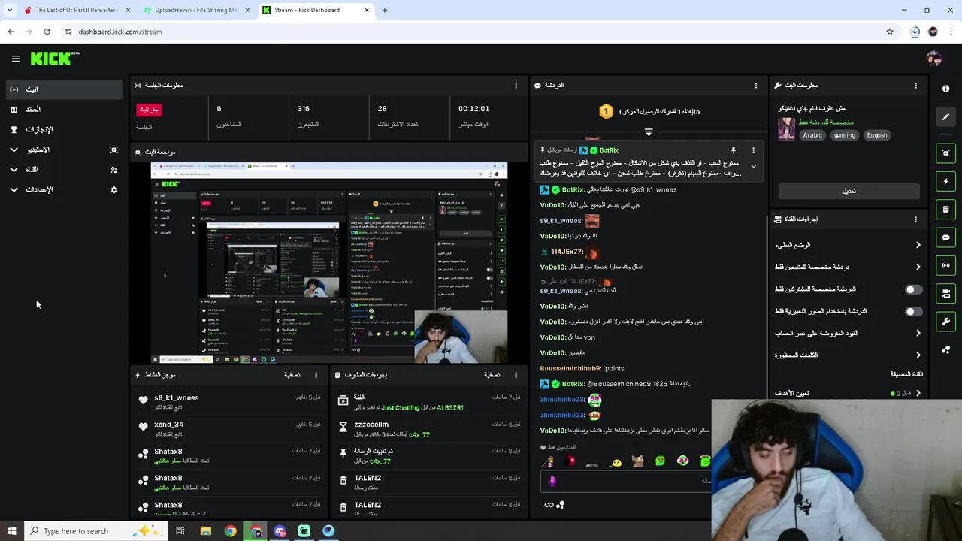962x541 pixels.
Task: Toggle the channel actions widget in right toolbar
Action: [945, 293]
